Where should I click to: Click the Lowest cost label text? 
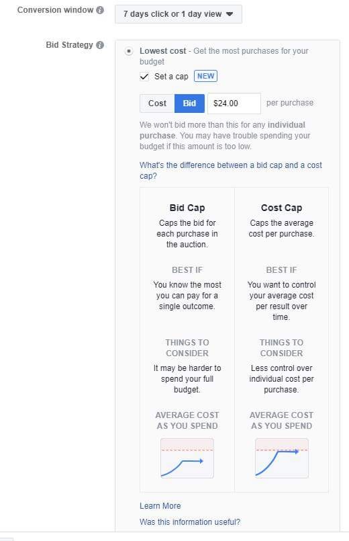tap(162, 51)
